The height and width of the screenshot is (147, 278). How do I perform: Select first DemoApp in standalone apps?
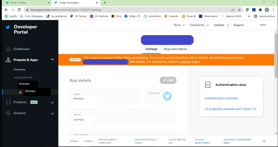pyautogui.click(x=24, y=84)
